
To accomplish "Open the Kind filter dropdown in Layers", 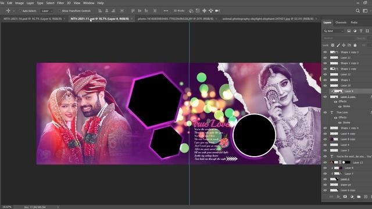I will tap(334, 31).
